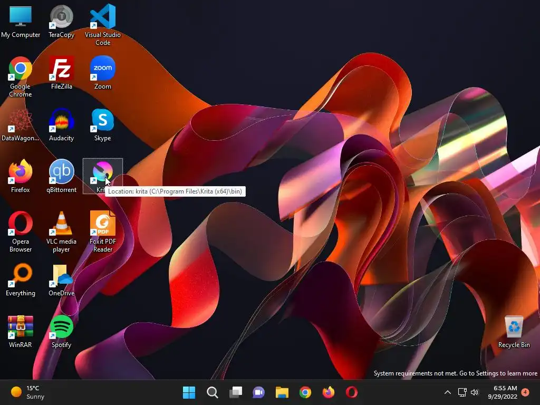The height and width of the screenshot is (405, 540).
Task: Open taskbar Search
Action: (212, 392)
